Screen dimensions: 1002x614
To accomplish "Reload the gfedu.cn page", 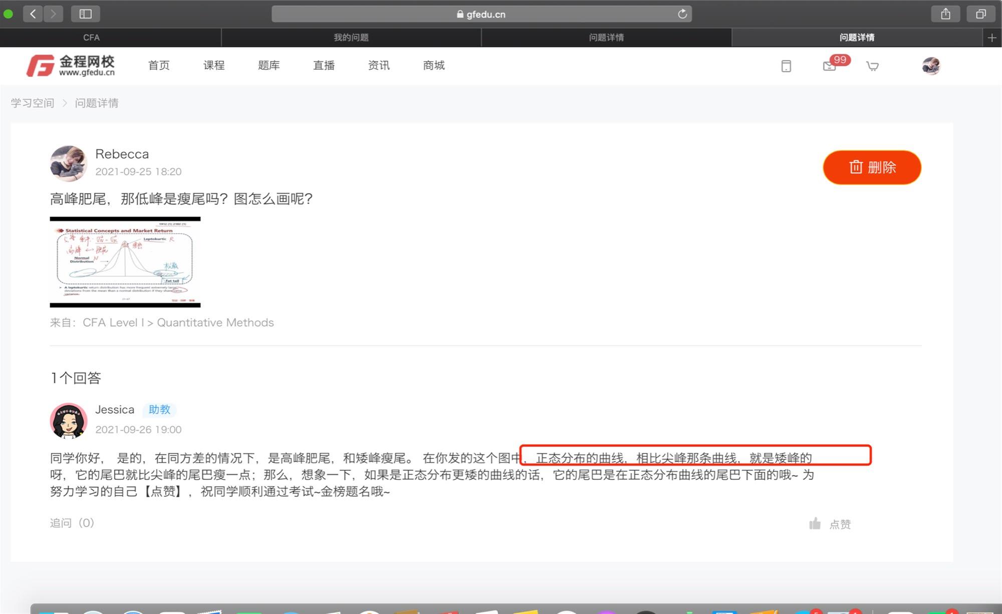I will 682,14.
